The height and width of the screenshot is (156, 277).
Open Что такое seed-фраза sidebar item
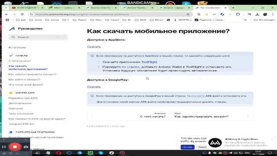(26, 84)
